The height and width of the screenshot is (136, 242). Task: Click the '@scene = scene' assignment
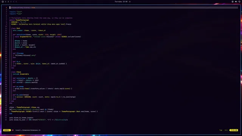[21, 43]
